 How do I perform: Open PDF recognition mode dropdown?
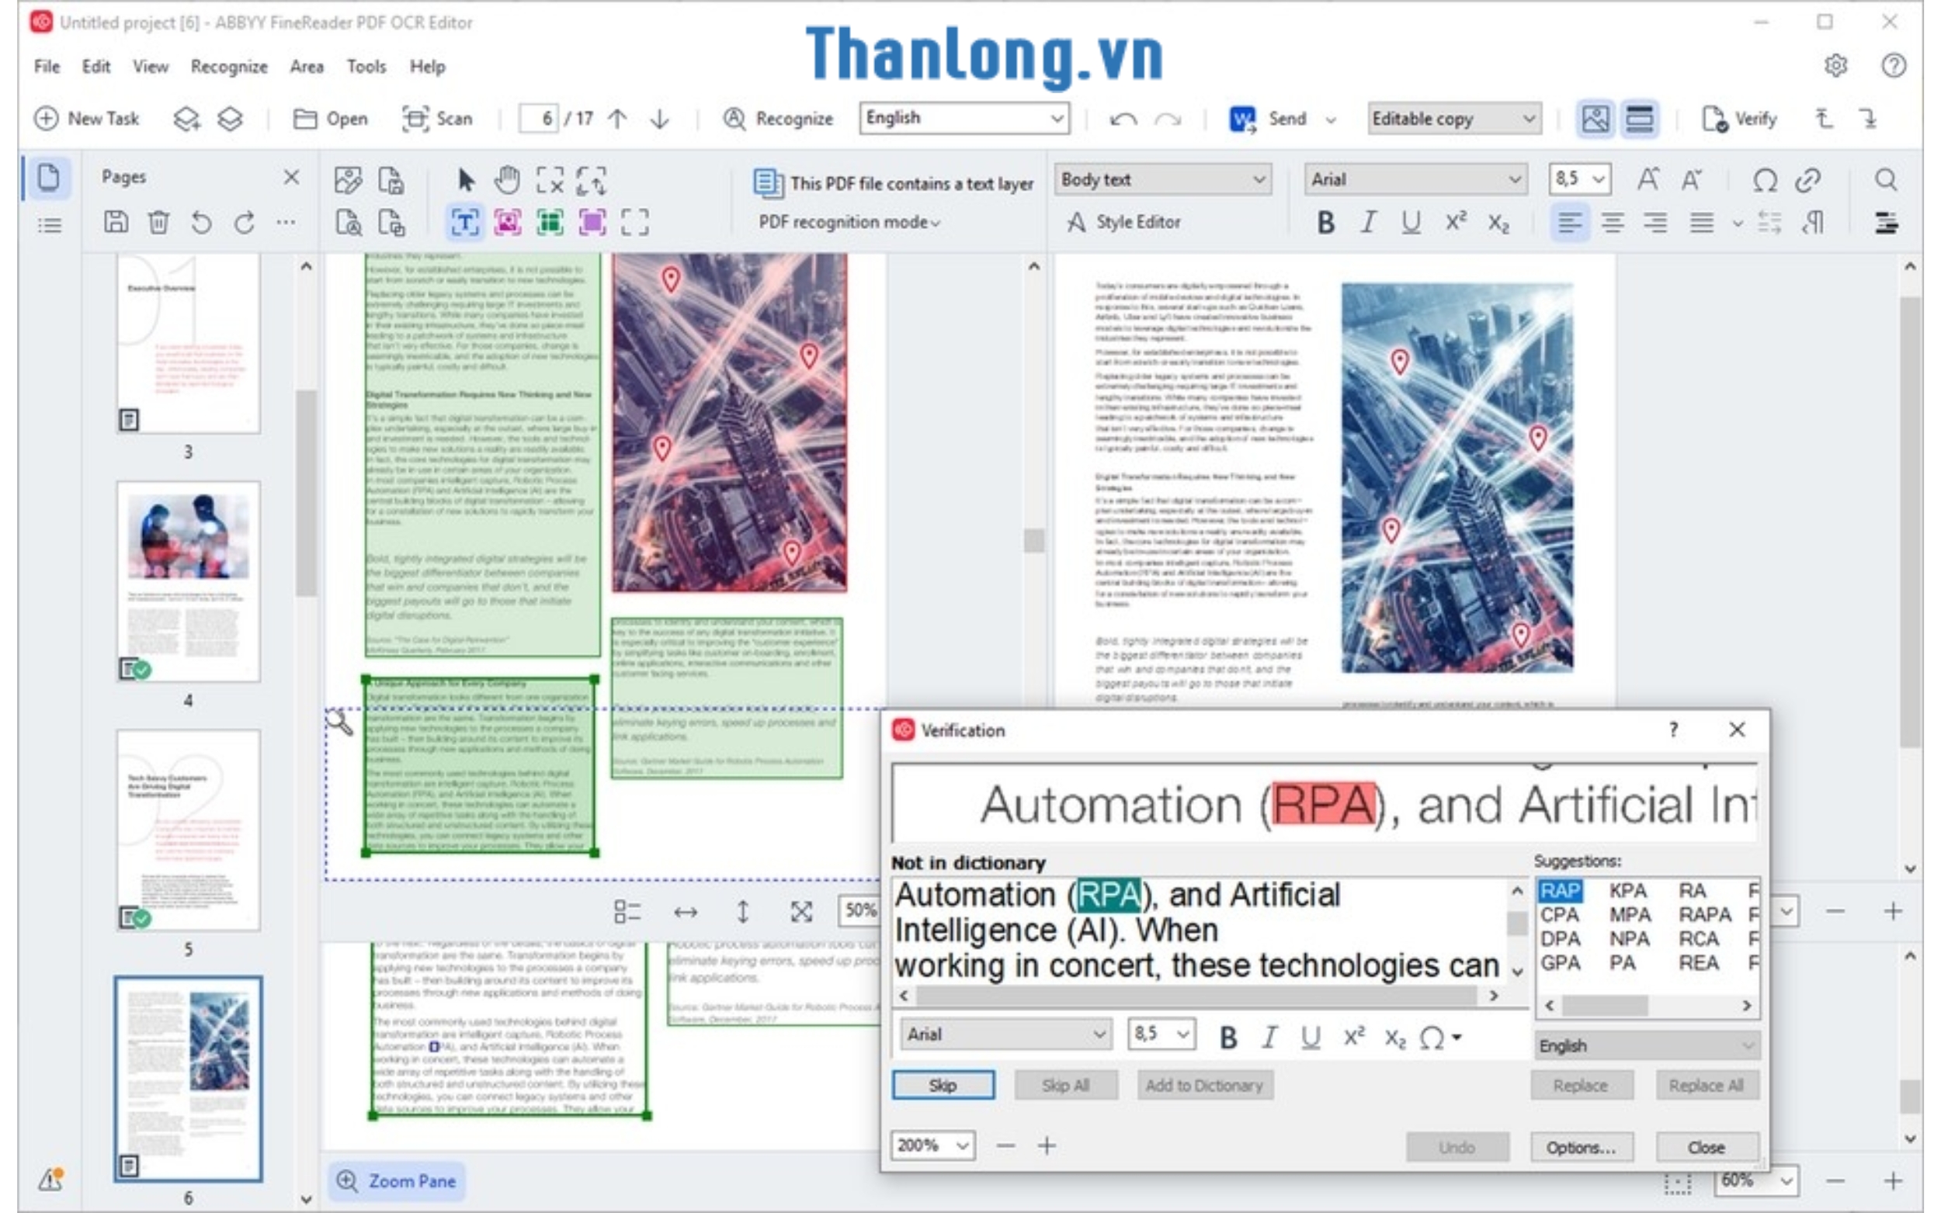pyautogui.click(x=849, y=222)
